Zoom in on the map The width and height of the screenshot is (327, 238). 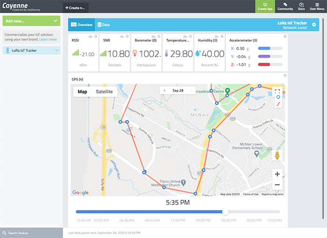click(x=277, y=174)
